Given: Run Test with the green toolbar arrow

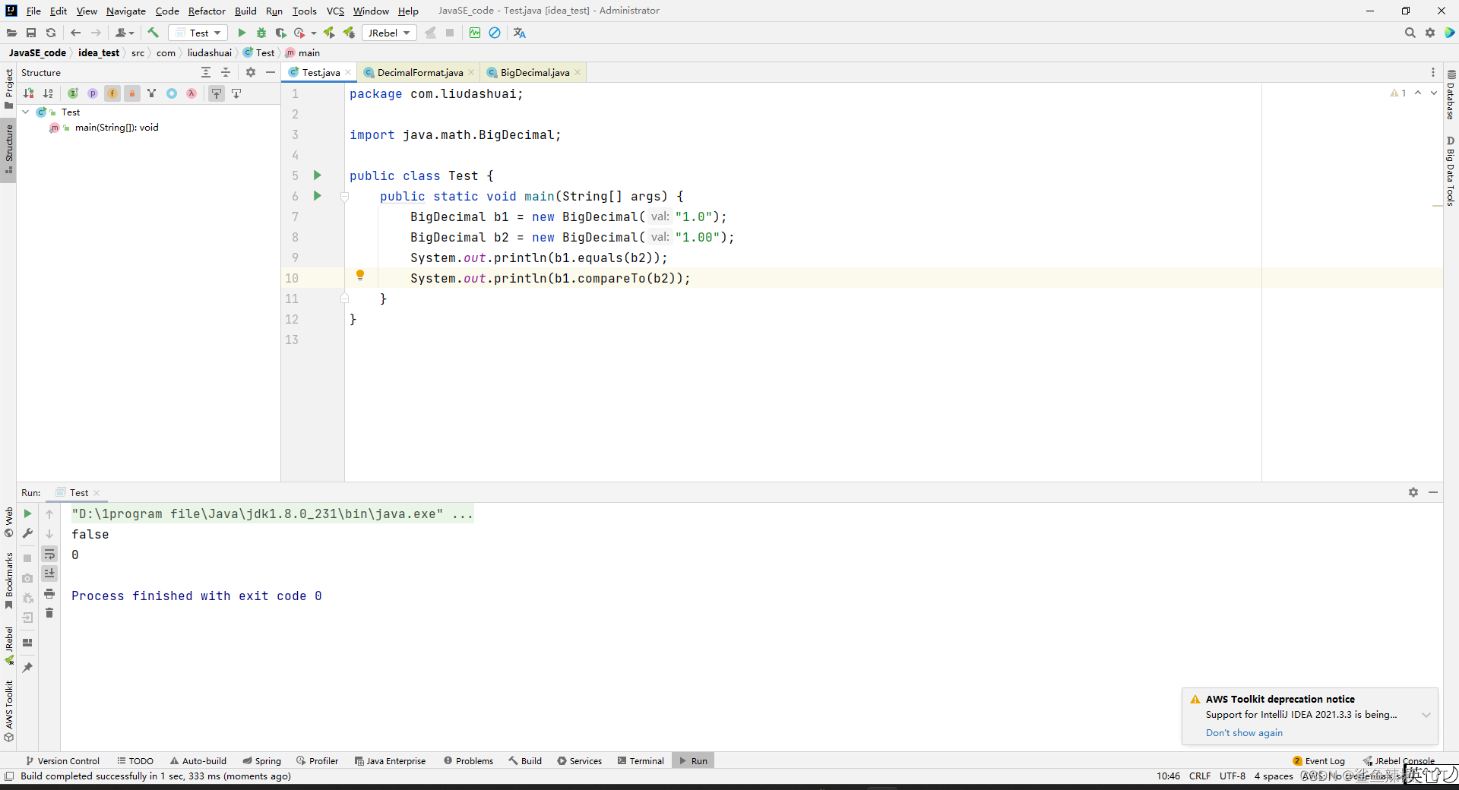Looking at the screenshot, I should pos(242,33).
